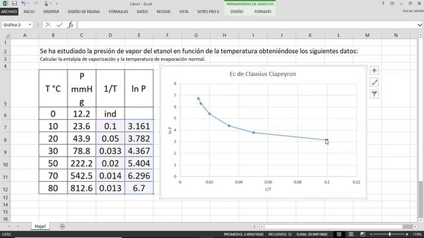424x238 pixels.
Task: Switch to the INSERTAR tab
Action: tap(51, 12)
